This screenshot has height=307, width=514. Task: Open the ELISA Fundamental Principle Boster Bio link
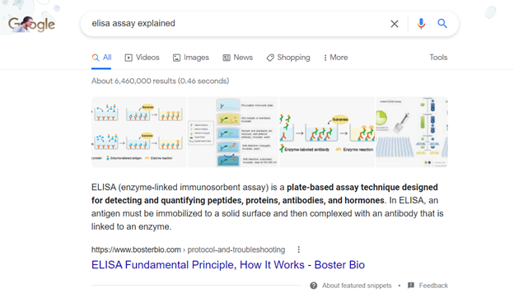pos(228,265)
